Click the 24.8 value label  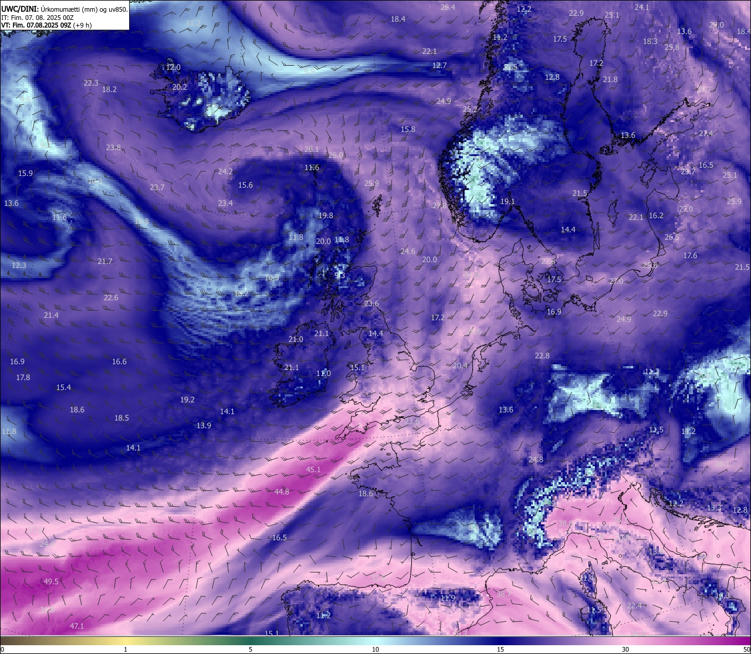536,459
